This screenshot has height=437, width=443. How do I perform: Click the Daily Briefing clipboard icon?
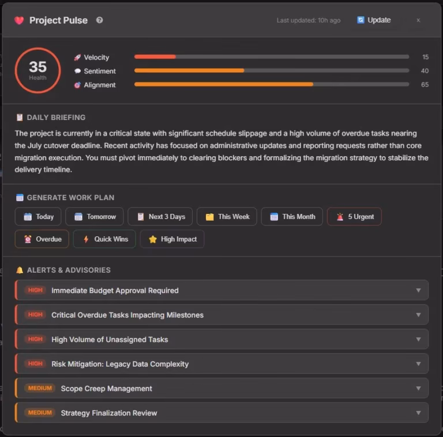pyautogui.click(x=20, y=118)
